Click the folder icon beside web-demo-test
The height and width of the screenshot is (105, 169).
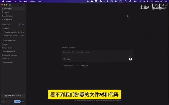(3, 41)
